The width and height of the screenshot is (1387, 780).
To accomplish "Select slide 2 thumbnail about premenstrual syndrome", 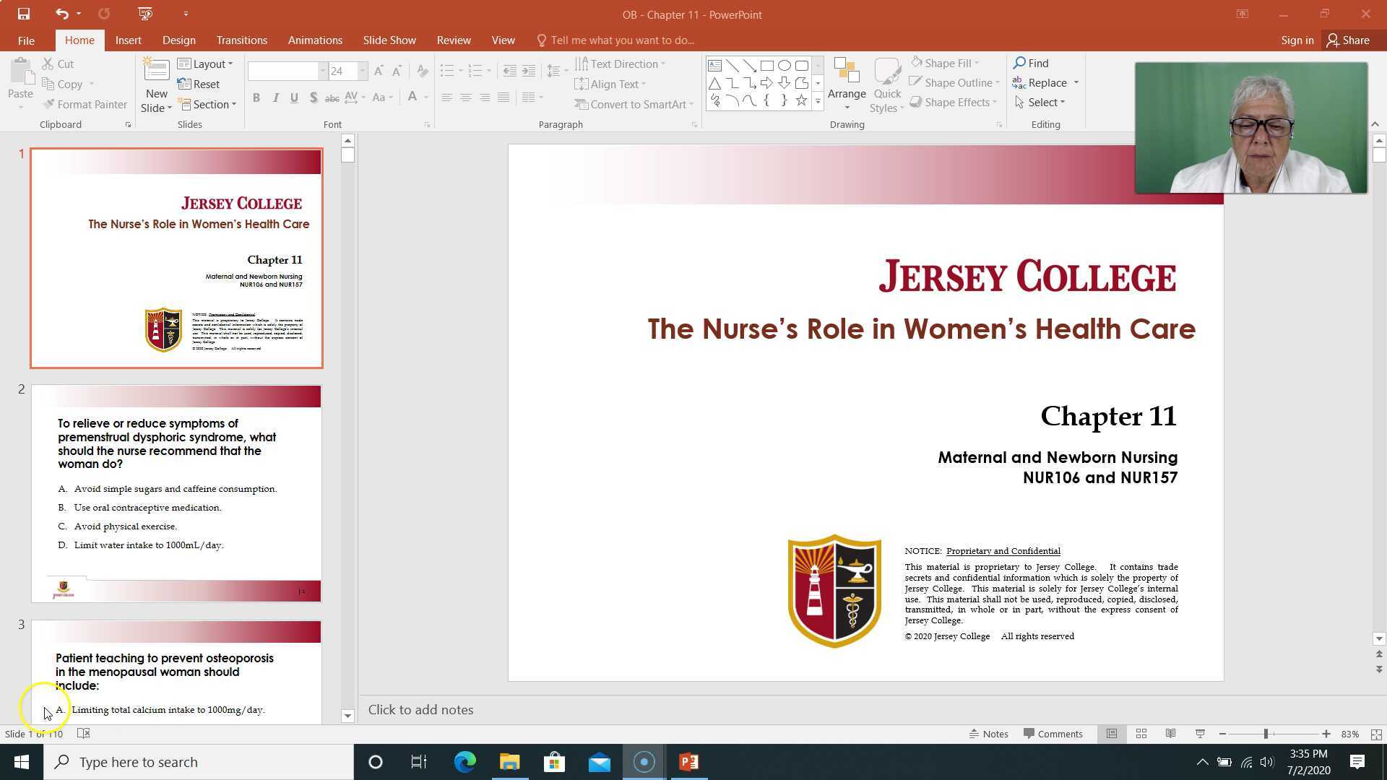I will [x=176, y=493].
